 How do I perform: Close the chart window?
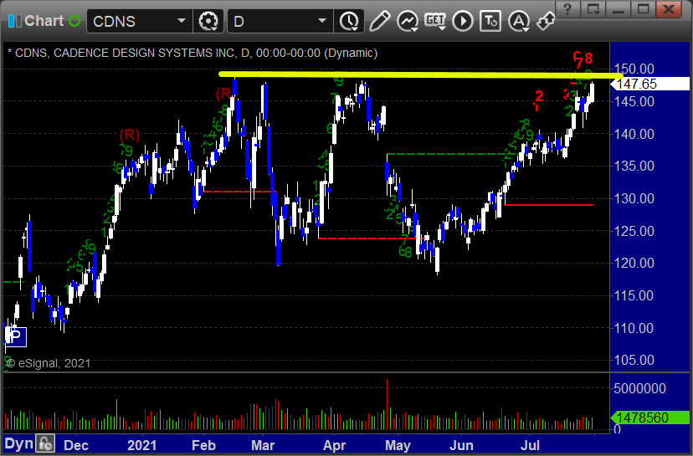click(669, 9)
